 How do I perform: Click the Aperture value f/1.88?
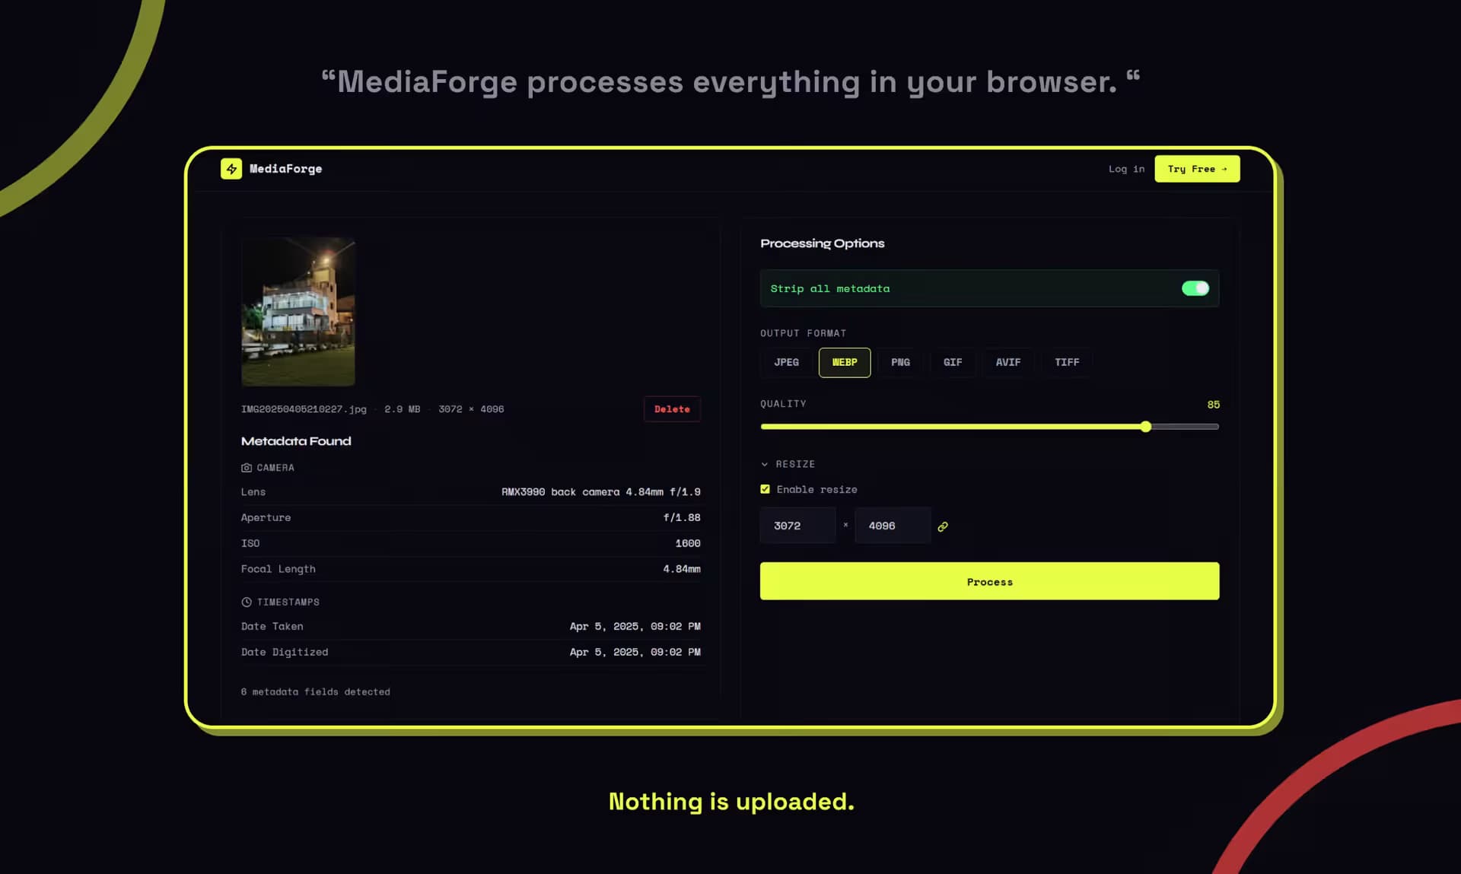pos(682,517)
